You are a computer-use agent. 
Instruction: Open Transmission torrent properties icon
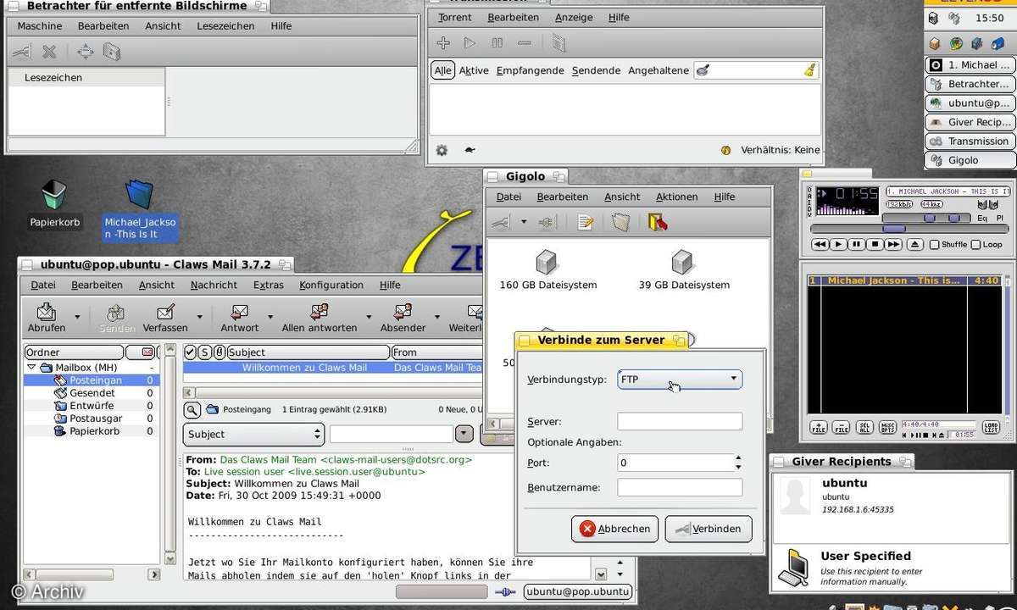click(558, 42)
